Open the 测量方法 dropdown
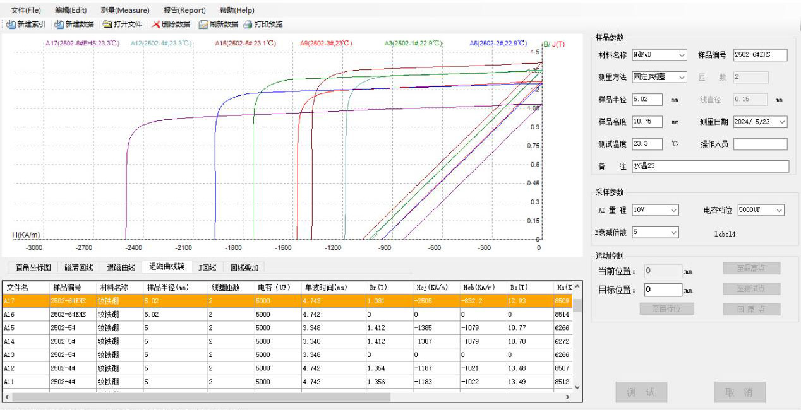 pyautogui.click(x=682, y=78)
